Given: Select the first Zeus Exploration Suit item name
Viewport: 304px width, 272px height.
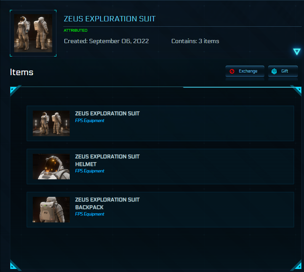Looking at the screenshot, I should click(107, 113).
